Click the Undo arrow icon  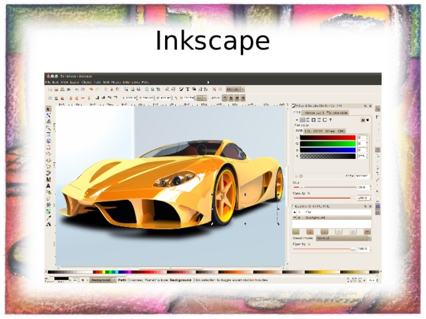coord(91,89)
